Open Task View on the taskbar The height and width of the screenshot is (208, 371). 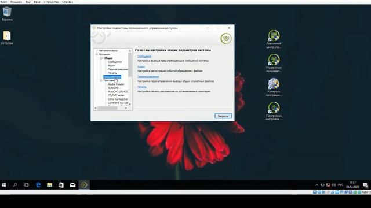point(26,185)
